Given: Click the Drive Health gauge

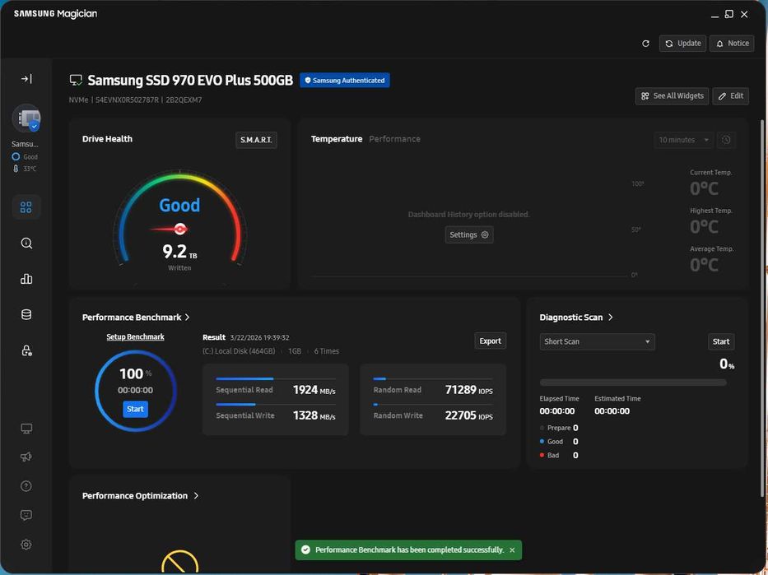Looking at the screenshot, I should (x=179, y=220).
